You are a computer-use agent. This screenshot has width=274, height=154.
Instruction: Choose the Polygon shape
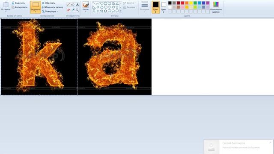pos(113,3)
